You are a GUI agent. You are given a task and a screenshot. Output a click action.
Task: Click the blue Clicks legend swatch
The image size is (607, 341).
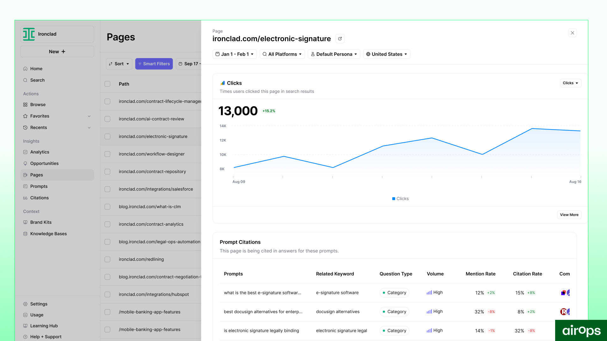(394, 199)
